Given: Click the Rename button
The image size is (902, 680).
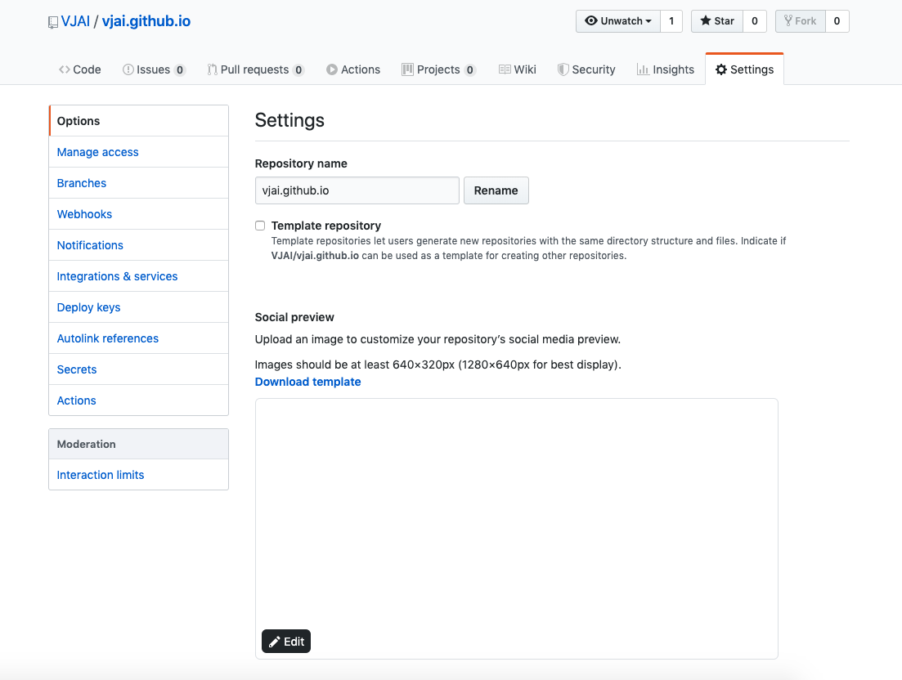Looking at the screenshot, I should (496, 190).
